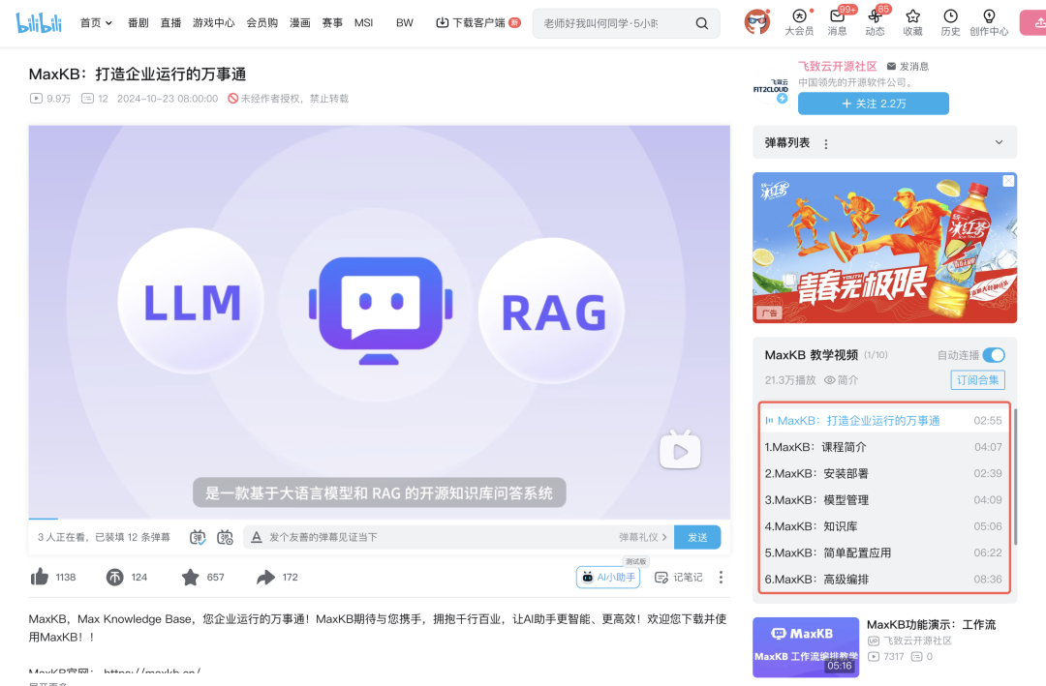Open 漫画 in navigation

(300, 22)
